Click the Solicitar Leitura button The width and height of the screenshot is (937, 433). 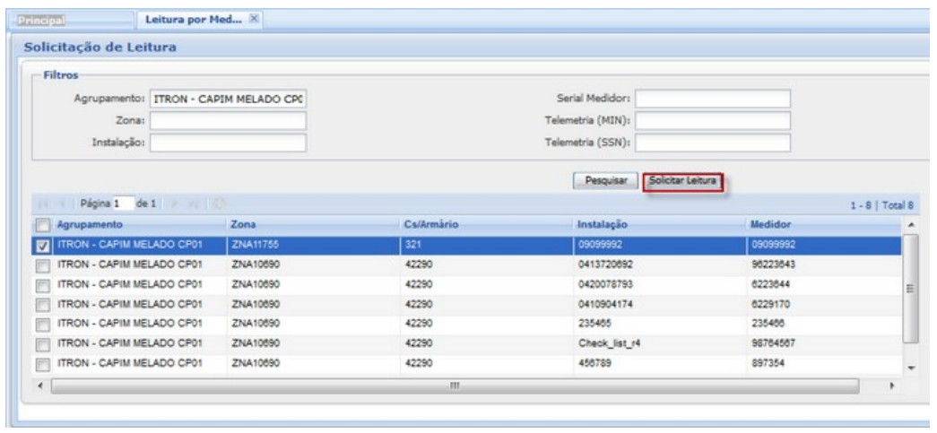682,182
